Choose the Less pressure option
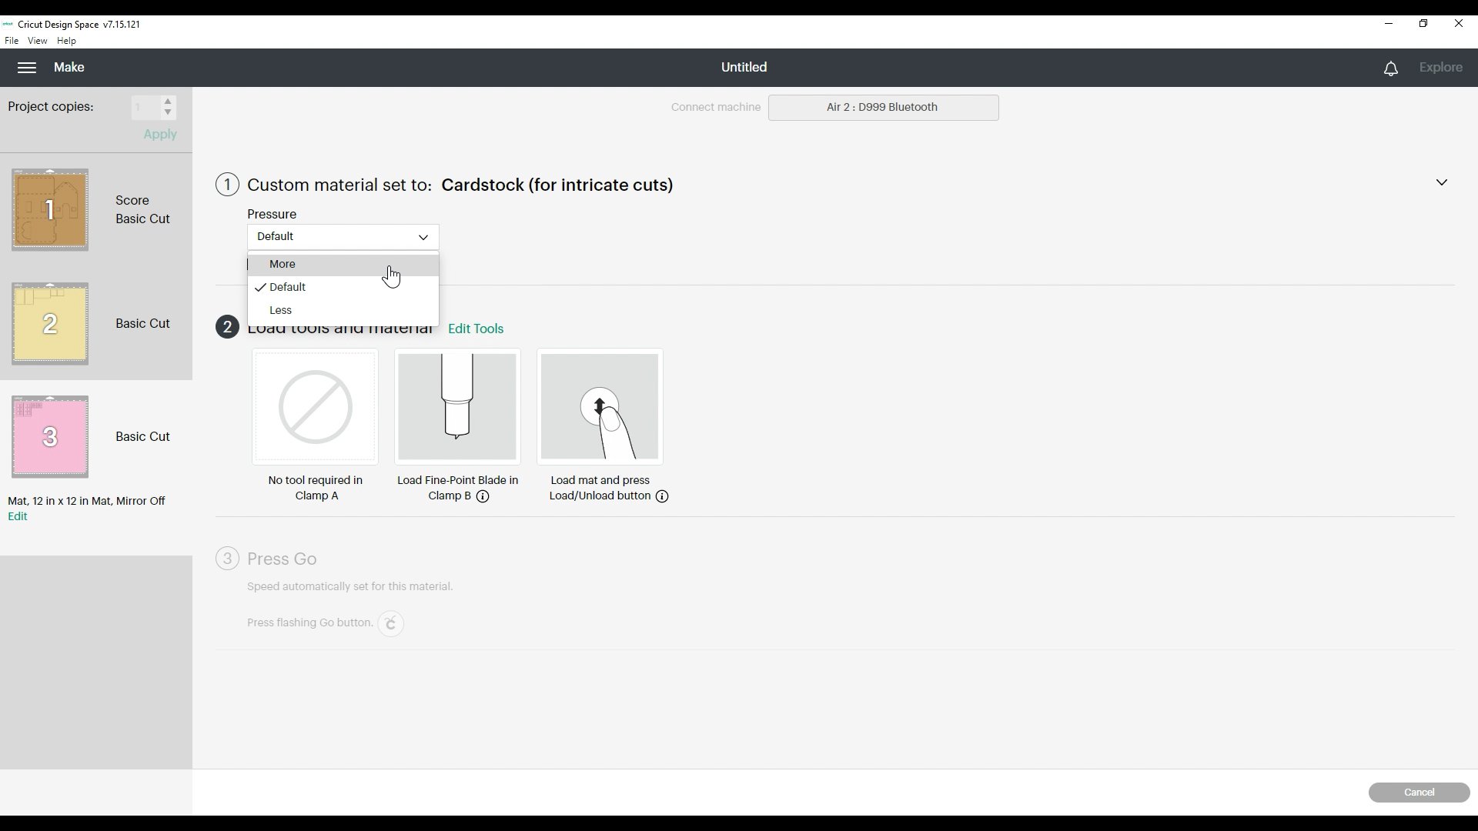This screenshot has width=1478, height=831. pyautogui.click(x=343, y=310)
